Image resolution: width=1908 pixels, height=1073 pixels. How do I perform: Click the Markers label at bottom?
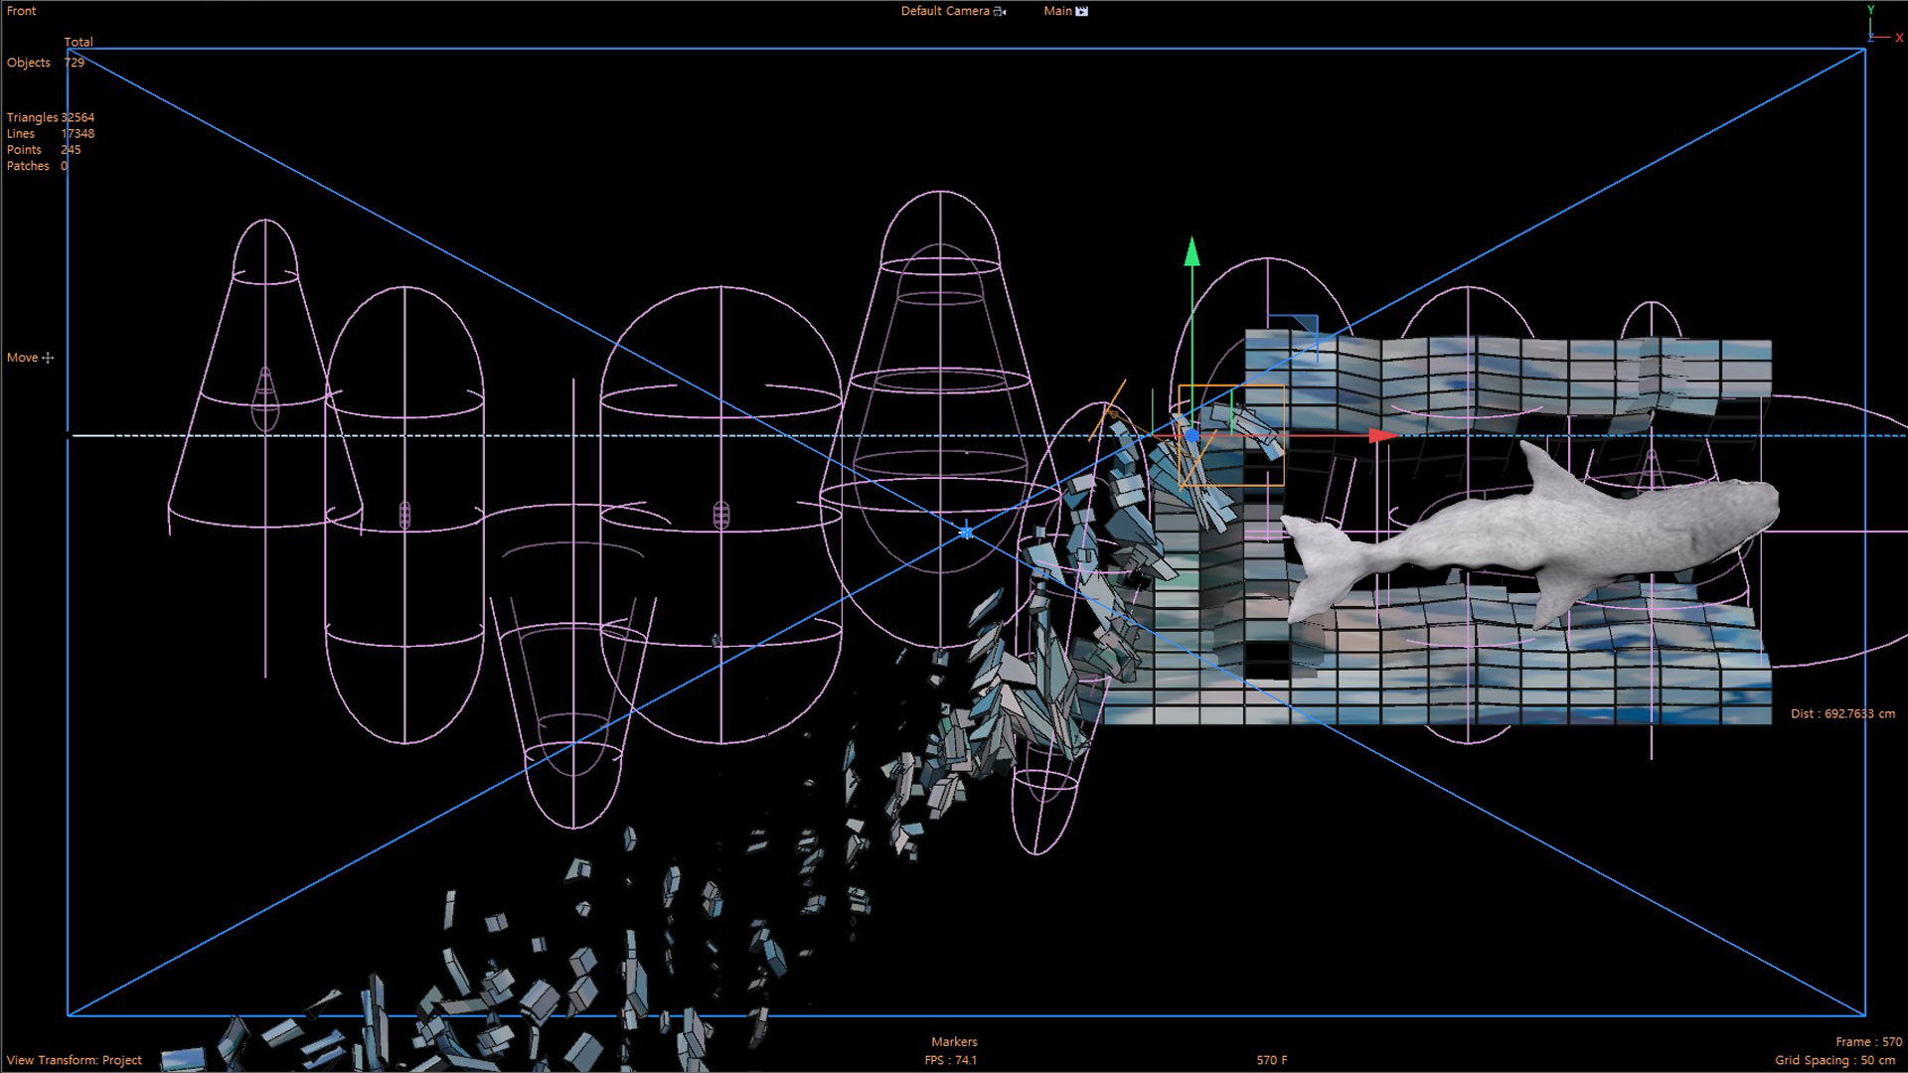click(954, 1041)
